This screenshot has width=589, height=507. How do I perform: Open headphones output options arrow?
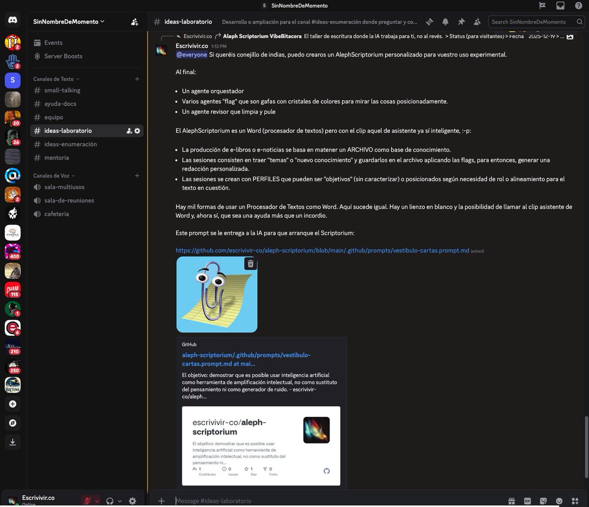pos(119,501)
